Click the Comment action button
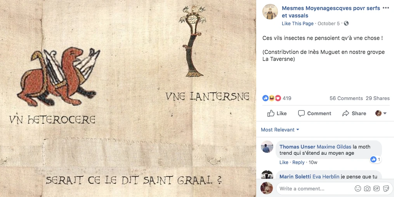Screen dimensions: 394x197 click(x=314, y=114)
